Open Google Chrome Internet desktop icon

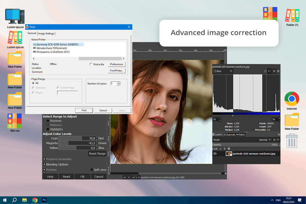click(291, 99)
